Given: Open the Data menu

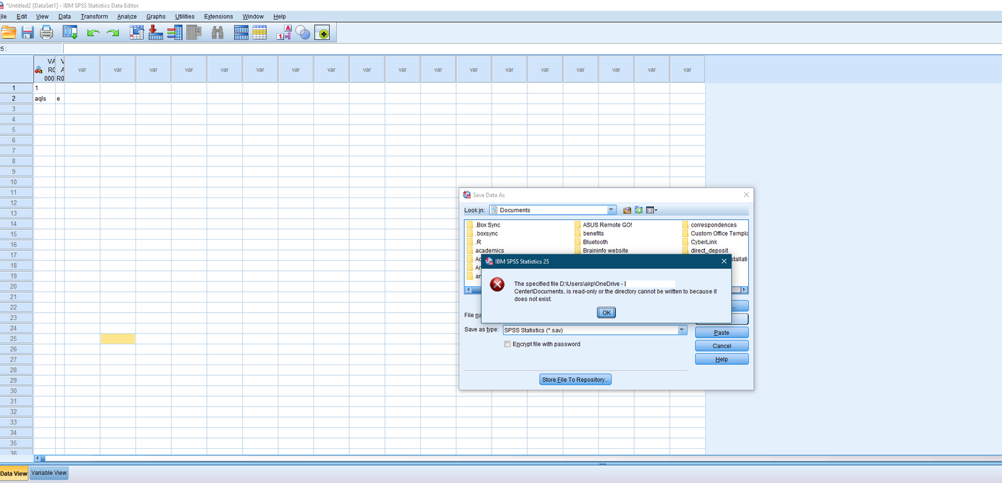Looking at the screenshot, I should (x=65, y=16).
